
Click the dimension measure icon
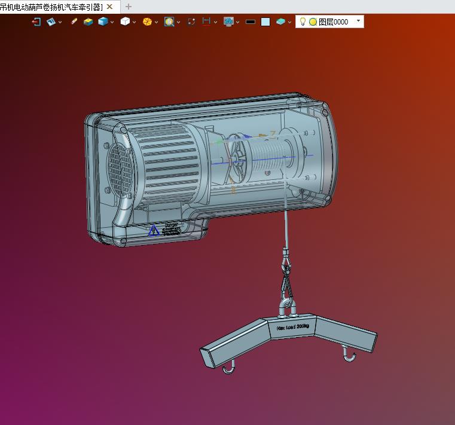coord(206,22)
